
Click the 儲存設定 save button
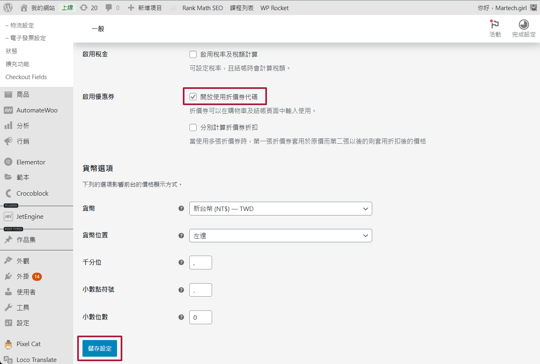tap(100, 349)
